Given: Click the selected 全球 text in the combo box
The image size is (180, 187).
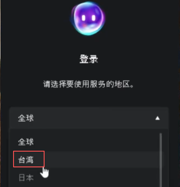Looking at the screenshot, I should 26,118.
